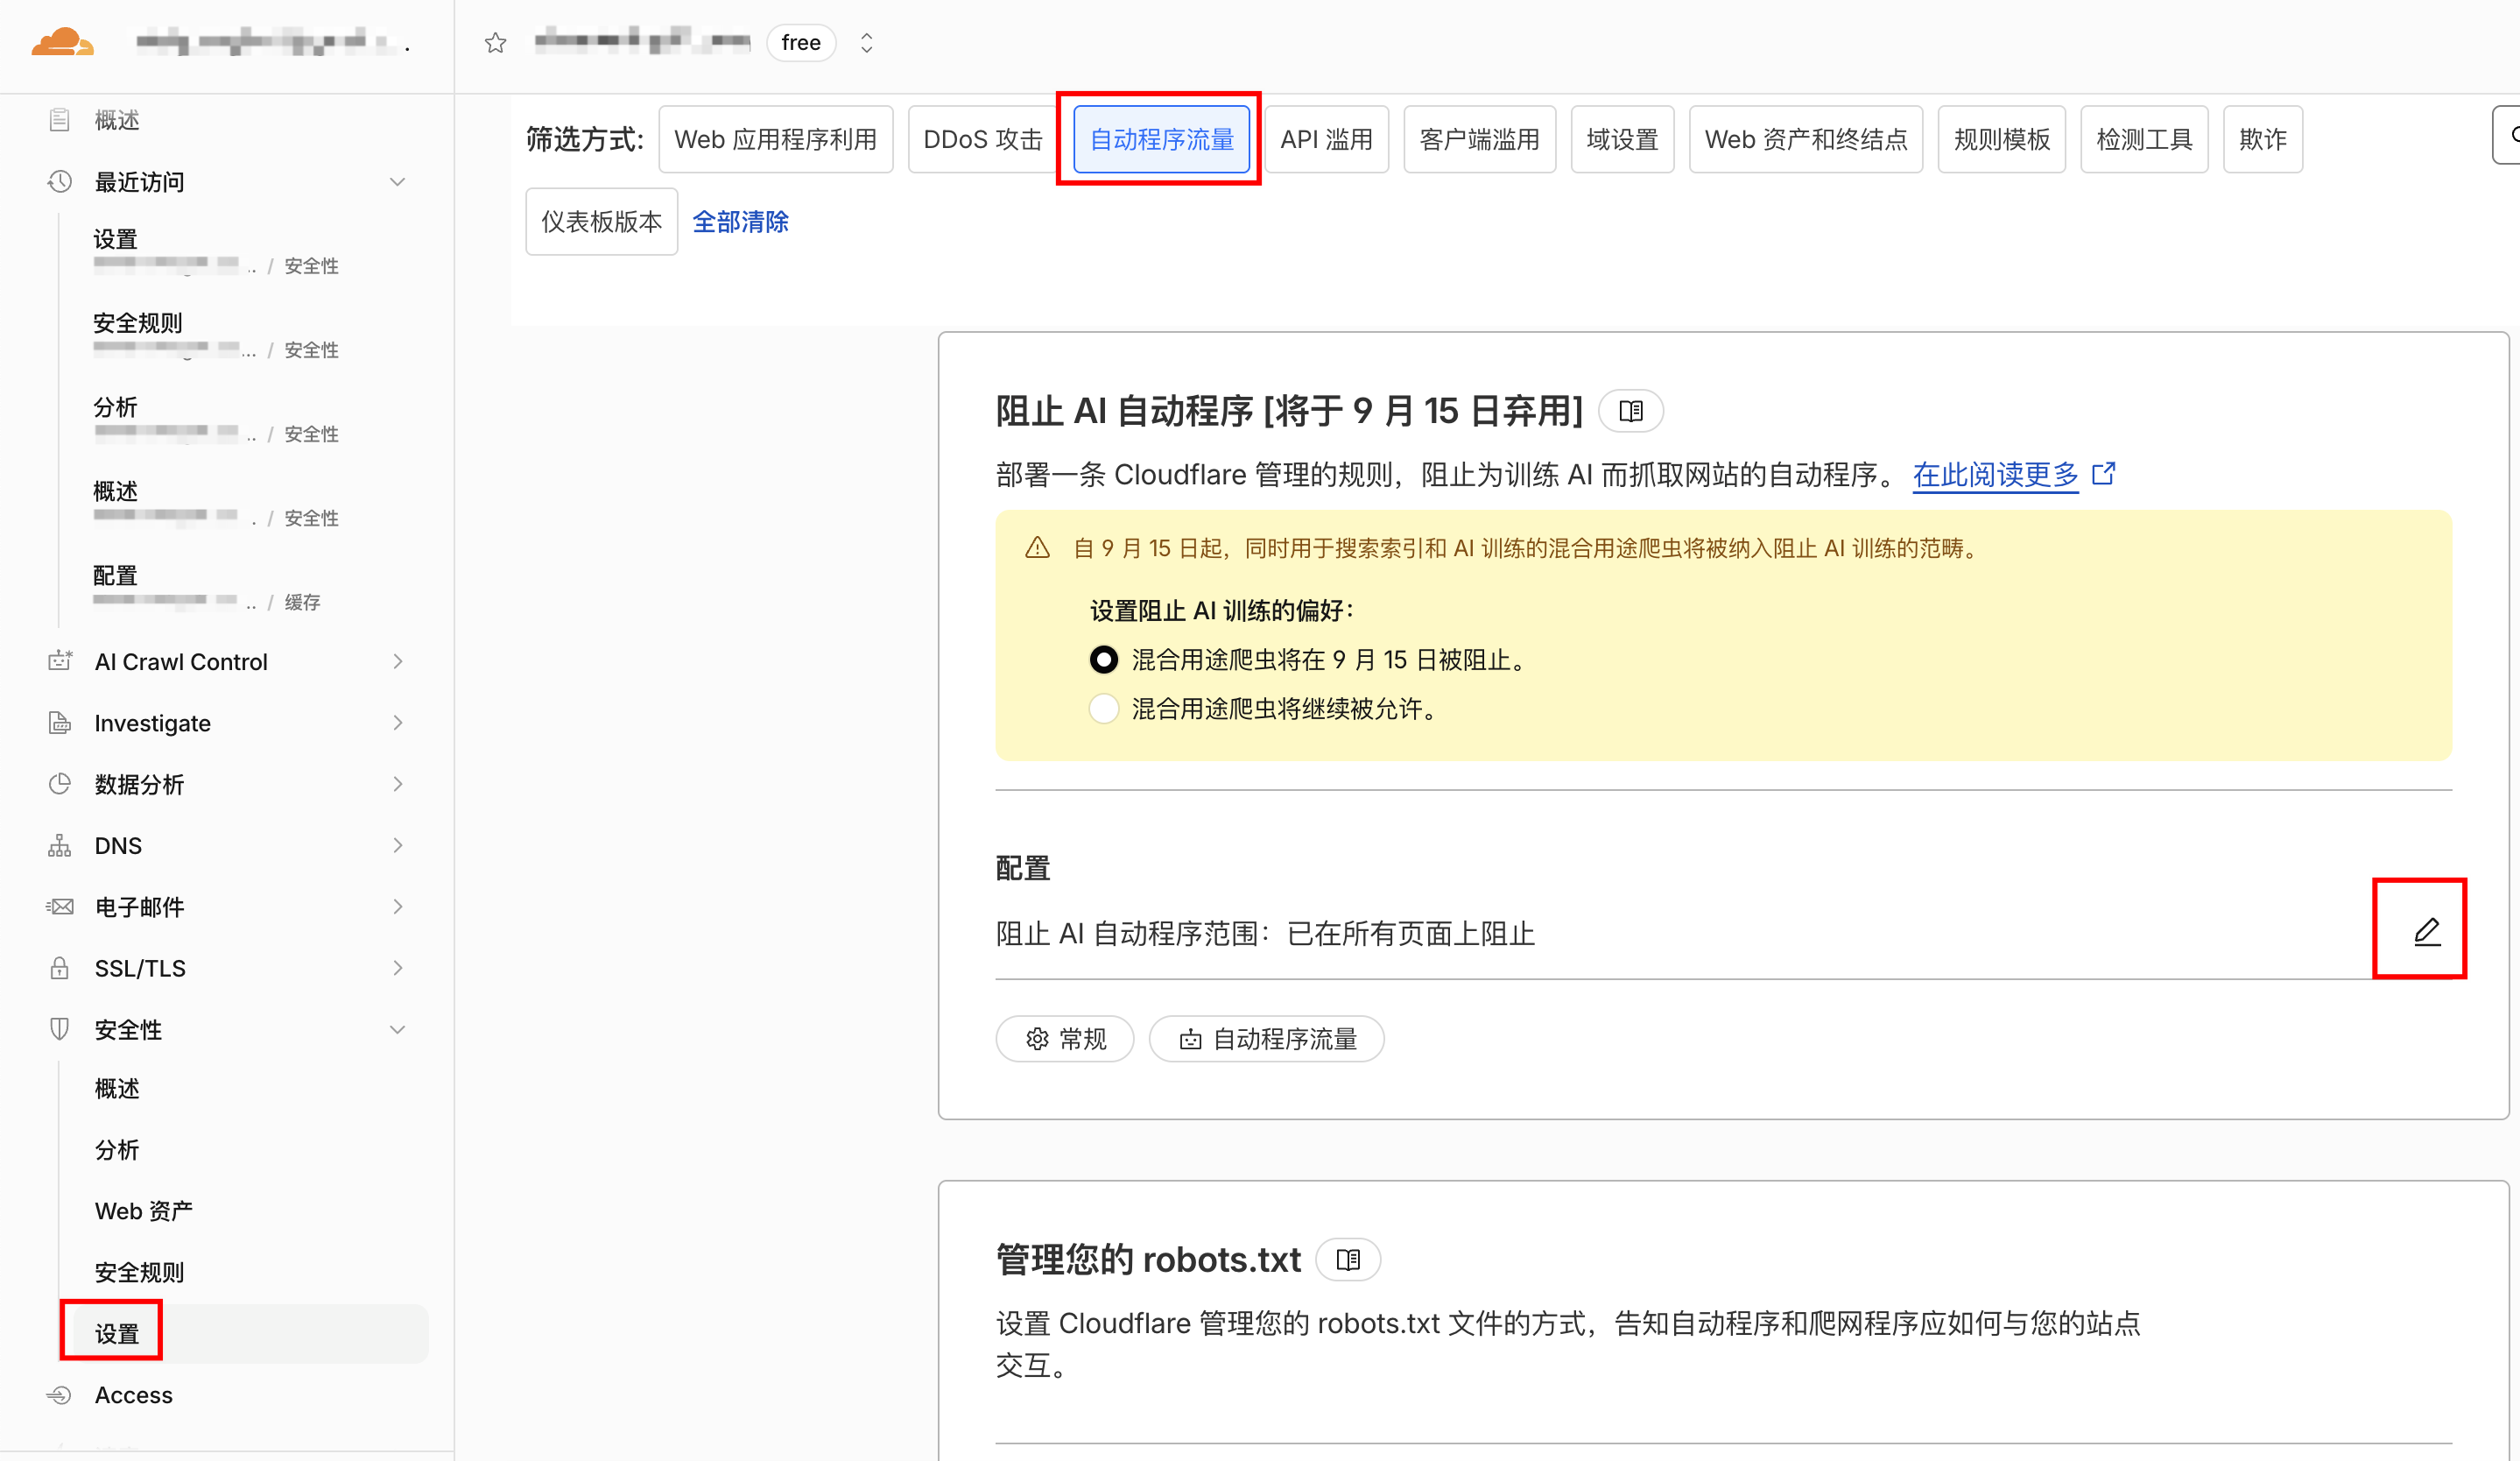
Task: Click the 自动程序流量 tag below 配置
Action: tap(1266, 1038)
